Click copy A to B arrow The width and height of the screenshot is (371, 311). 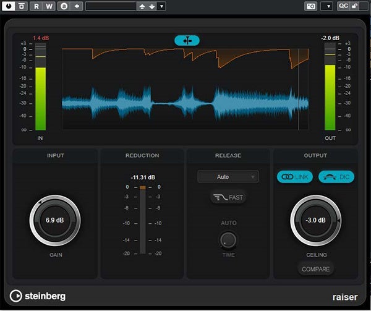(x=77, y=6)
